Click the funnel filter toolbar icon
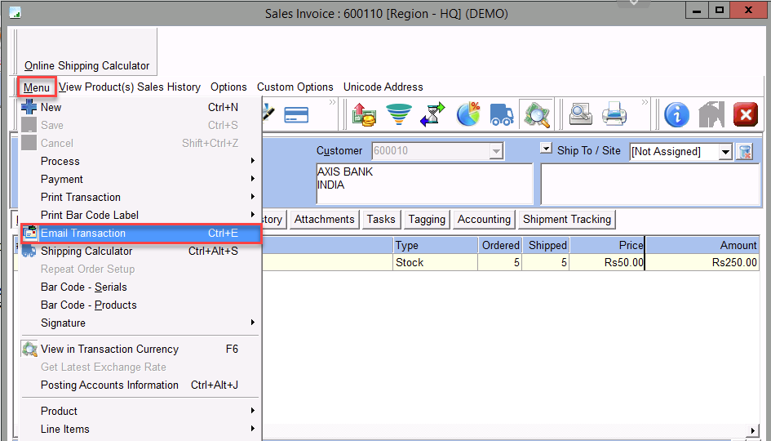The width and height of the screenshot is (771, 441). tap(399, 115)
